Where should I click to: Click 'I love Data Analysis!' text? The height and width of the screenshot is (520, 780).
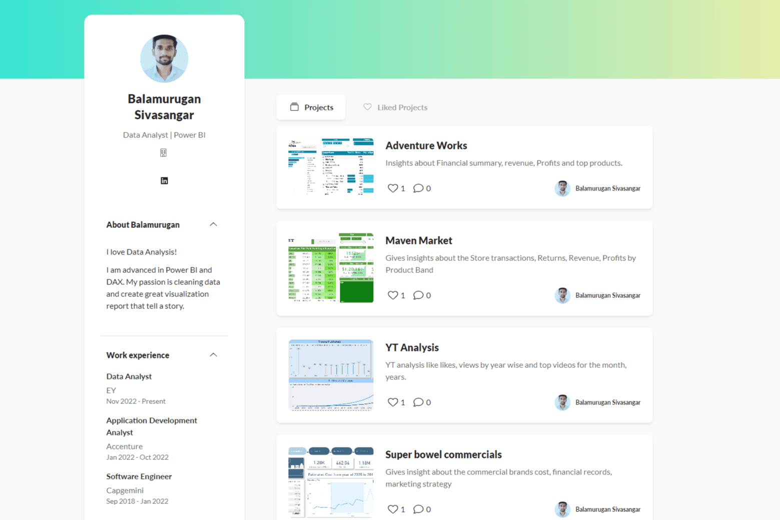point(141,252)
